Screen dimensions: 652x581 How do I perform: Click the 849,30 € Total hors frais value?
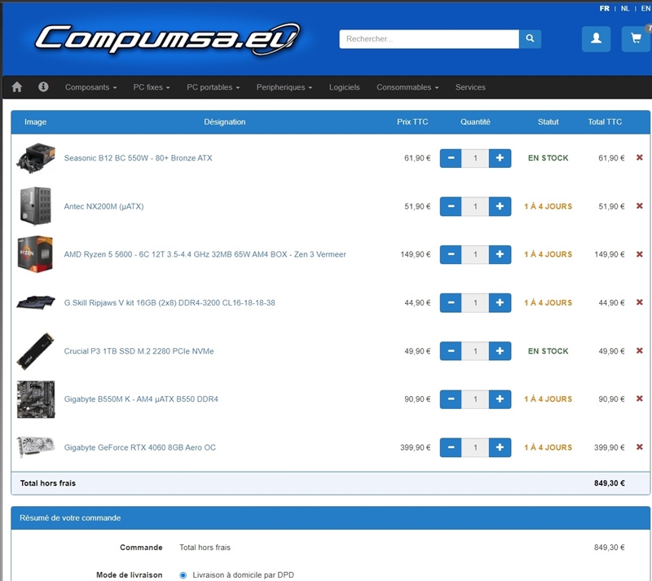pyautogui.click(x=609, y=483)
